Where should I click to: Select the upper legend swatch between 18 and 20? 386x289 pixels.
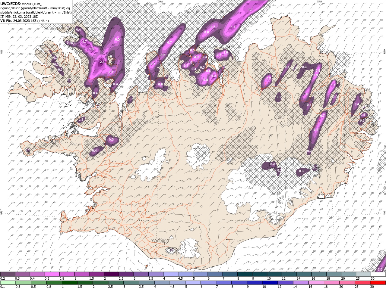tap(334, 274)
